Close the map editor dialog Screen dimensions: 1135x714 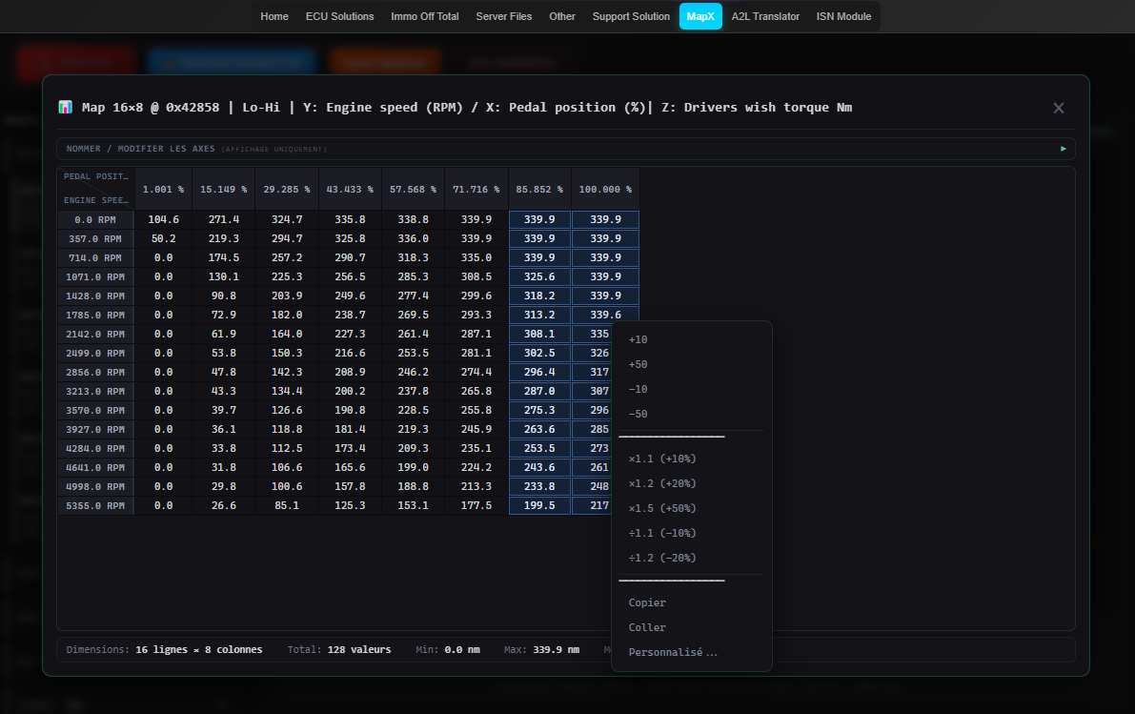[x=1058, y=108]
